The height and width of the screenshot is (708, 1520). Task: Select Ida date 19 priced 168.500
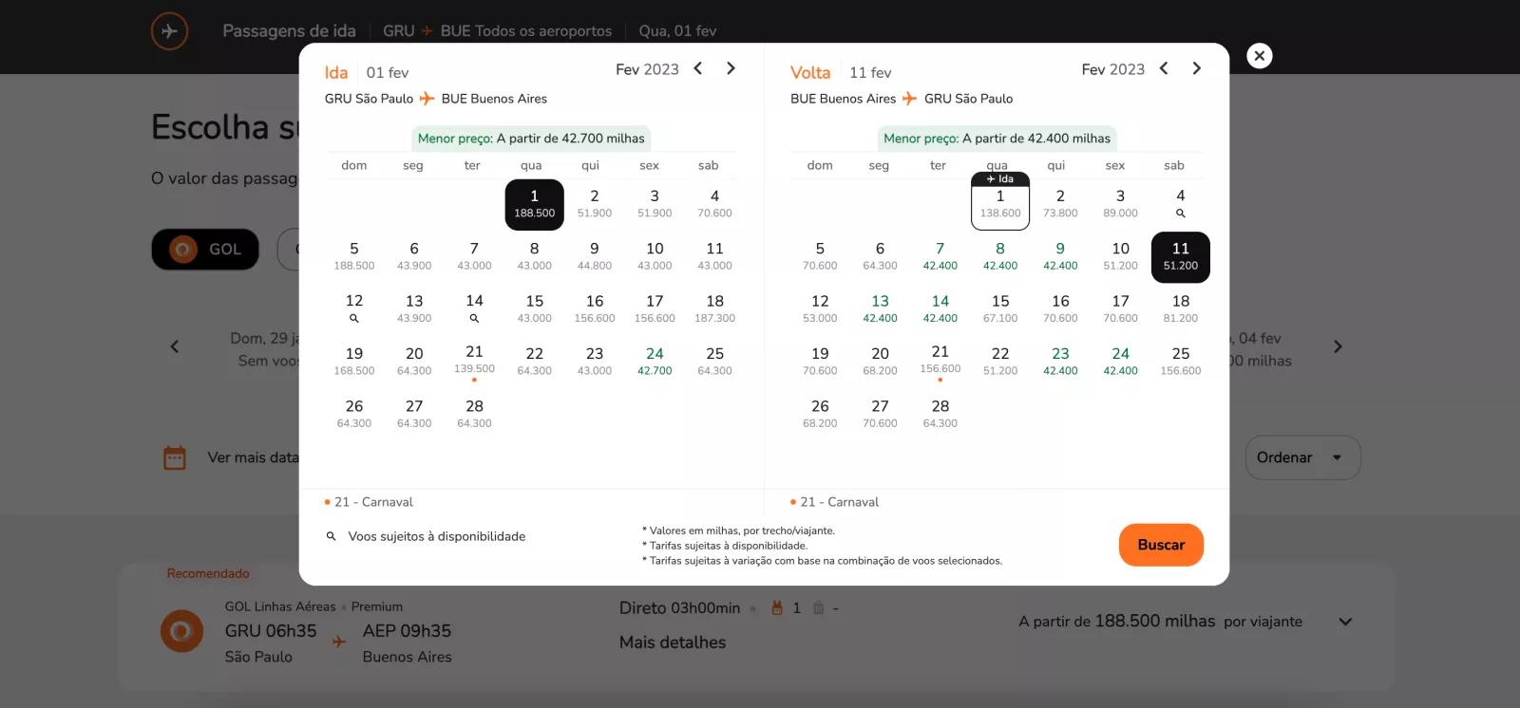pos(354,361)
